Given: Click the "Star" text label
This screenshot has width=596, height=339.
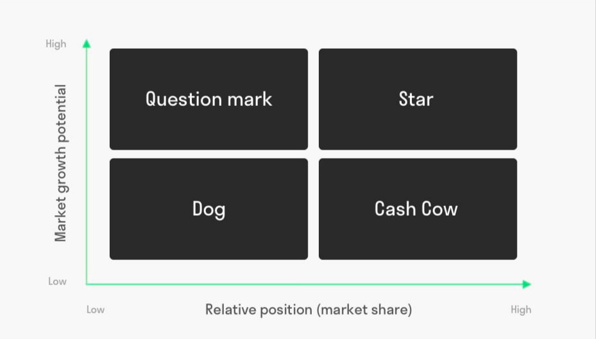Looking at the screenshot, I should pos(416,99).
